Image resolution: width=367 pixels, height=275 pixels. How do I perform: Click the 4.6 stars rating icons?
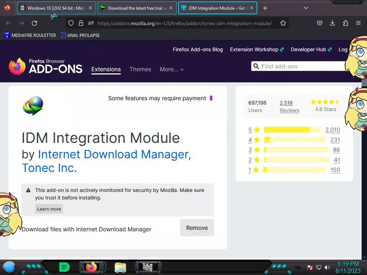[325, 102]
